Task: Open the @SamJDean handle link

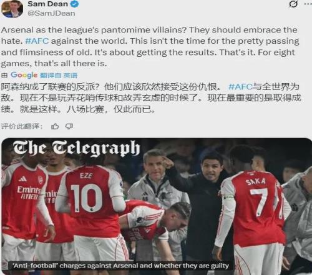Action: click(x=51, y=13)
